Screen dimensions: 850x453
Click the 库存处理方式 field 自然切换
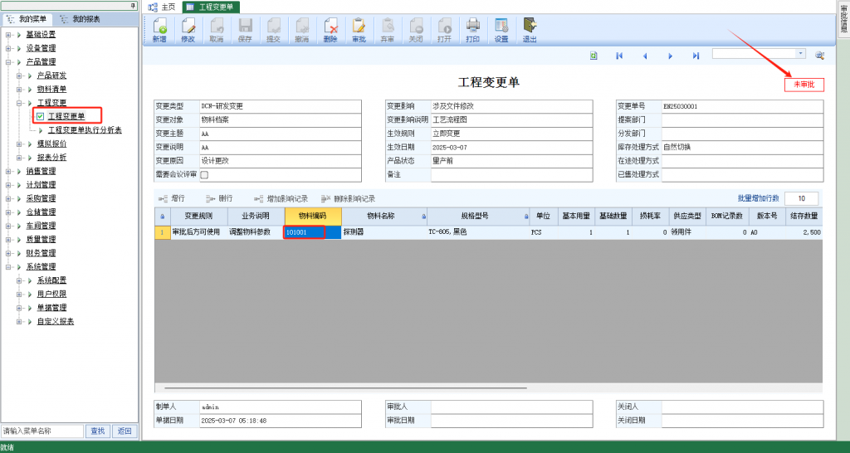[x=742, y=147]
